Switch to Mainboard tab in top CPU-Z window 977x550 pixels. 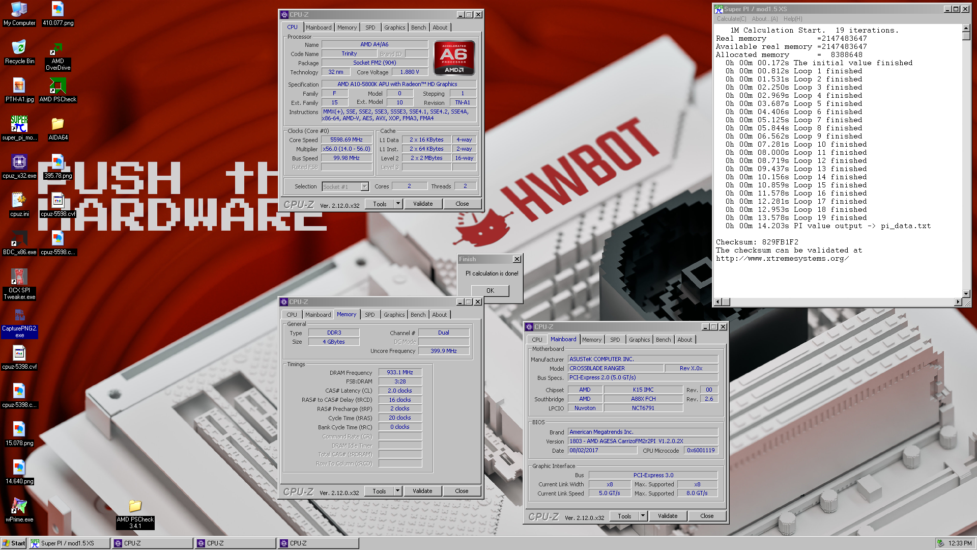tap(319, 28)
